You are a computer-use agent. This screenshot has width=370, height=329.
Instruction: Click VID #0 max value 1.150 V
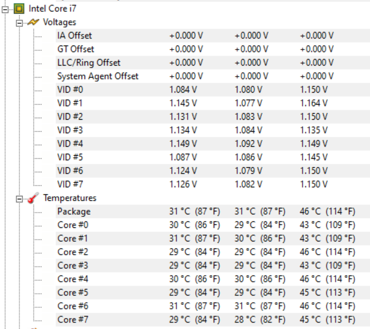pos(313,90)
